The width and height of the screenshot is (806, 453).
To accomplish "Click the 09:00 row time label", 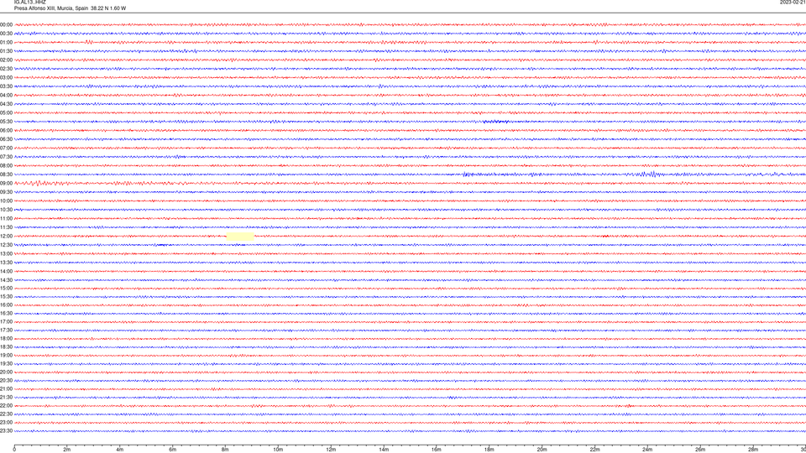I will (6, 184).
